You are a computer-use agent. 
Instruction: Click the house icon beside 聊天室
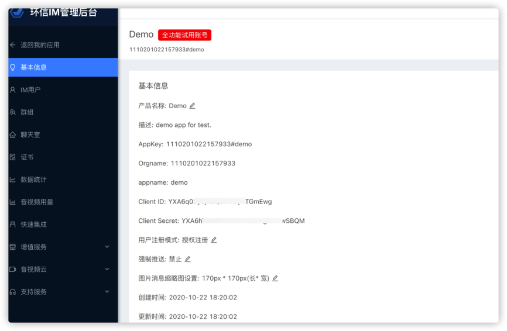13,135
